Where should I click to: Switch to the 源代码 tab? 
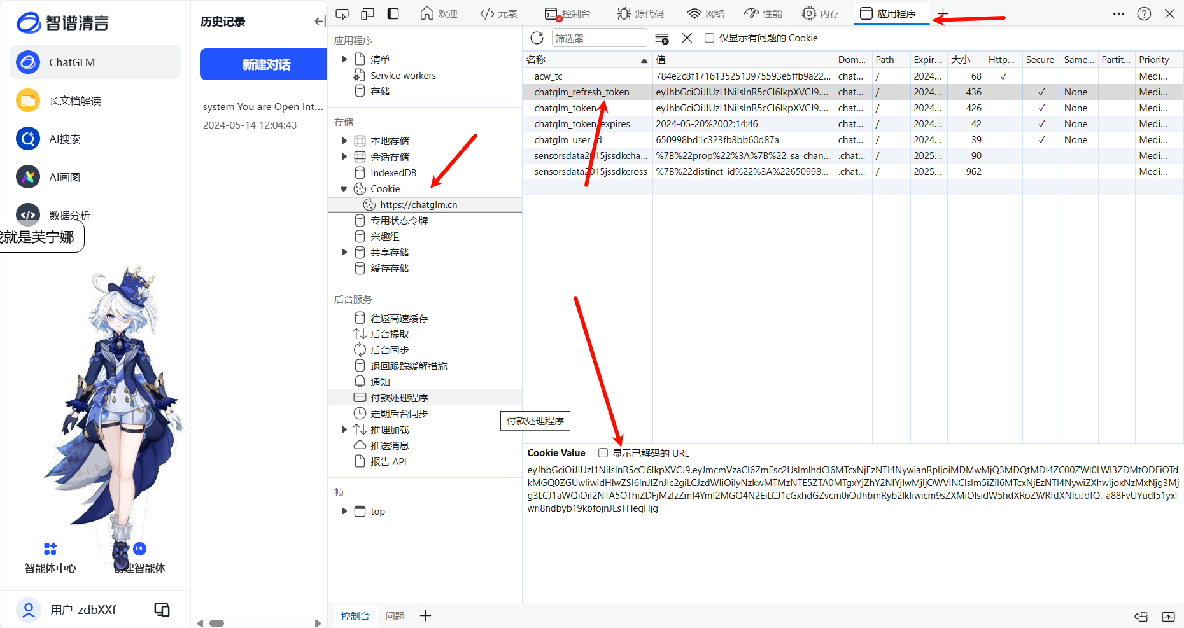tap(641, 13)
